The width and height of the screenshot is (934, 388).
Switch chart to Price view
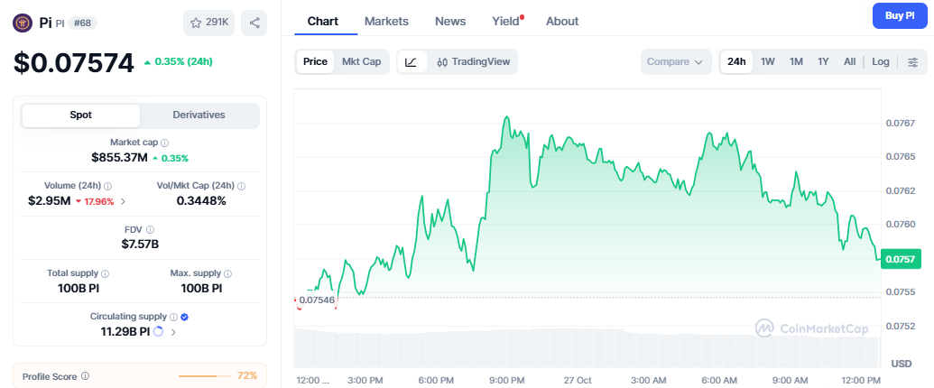315,62
